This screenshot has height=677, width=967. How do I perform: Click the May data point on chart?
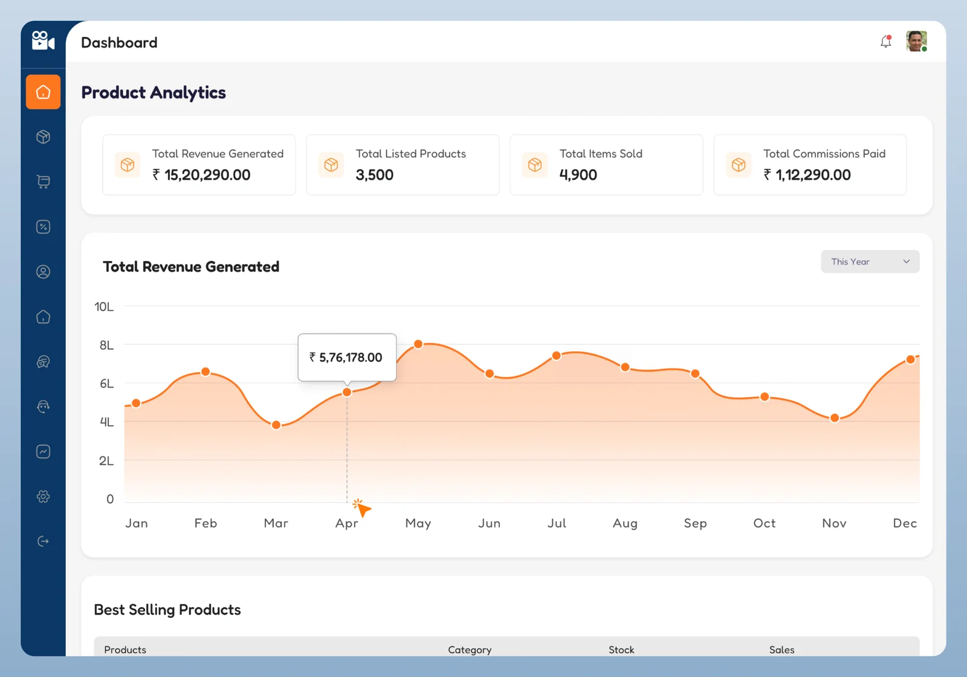click(418, 344)
